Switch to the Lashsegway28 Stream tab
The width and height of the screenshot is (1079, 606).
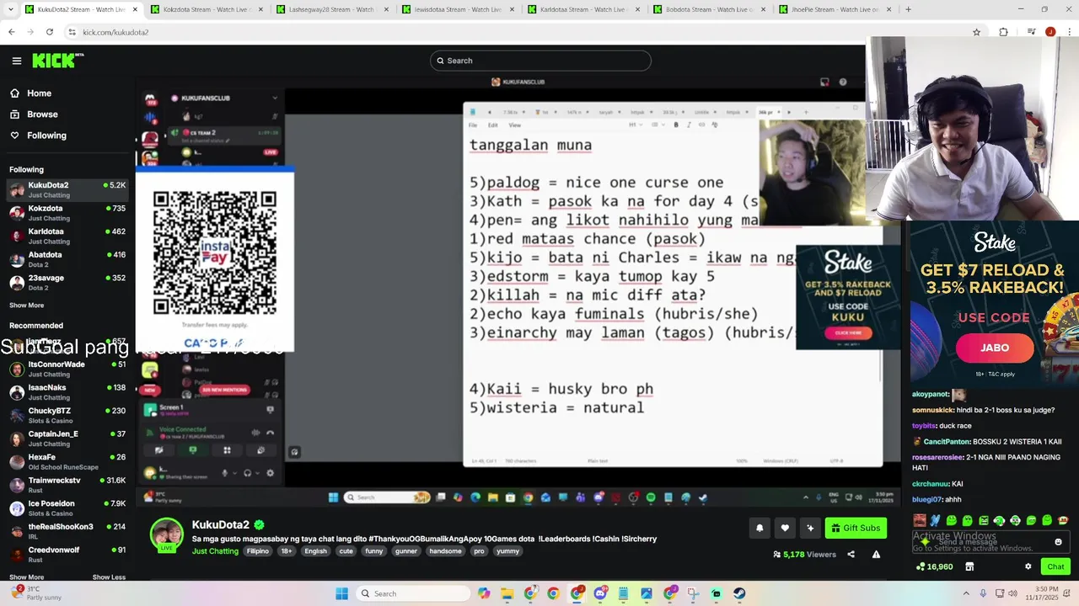pyautogui.click(x=331, y=9)
